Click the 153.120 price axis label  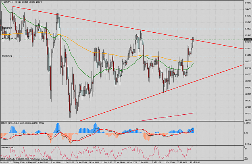coord(248,29)
